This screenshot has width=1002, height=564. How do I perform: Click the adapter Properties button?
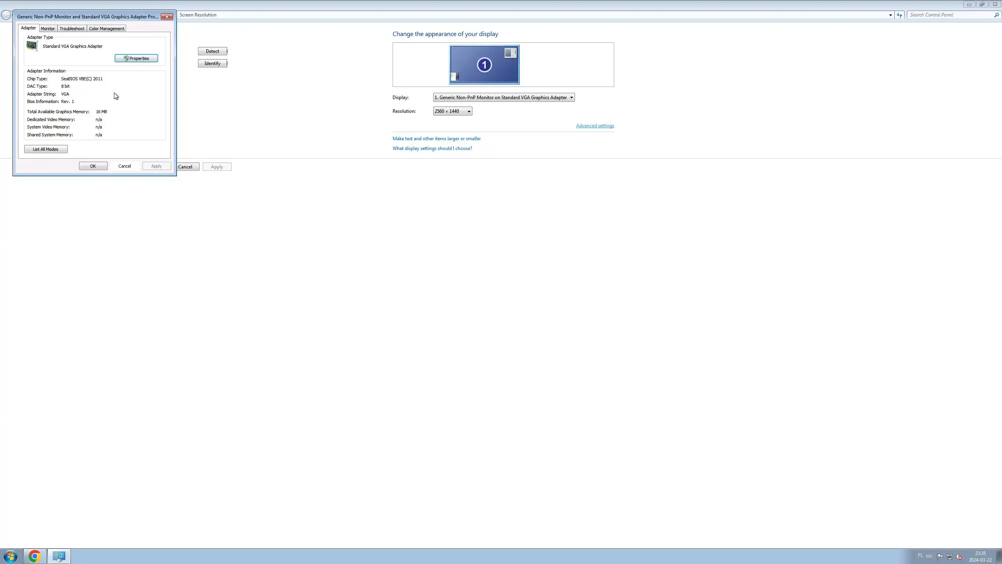136,58
